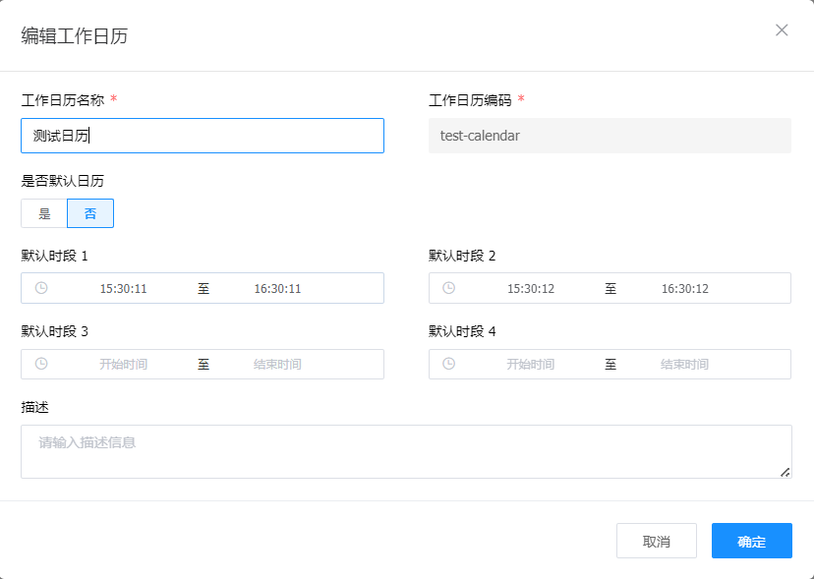Click clock icon in 默认时段 2
The width and height of the screenshot is (814, 579).
pyautogui.click(x=448, y=288)
